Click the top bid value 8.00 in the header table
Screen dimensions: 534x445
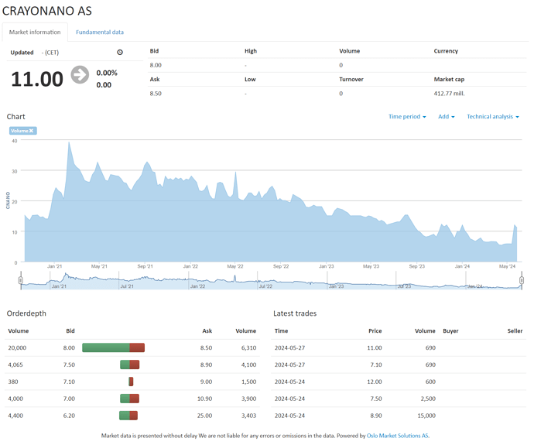tap(156, 65)
